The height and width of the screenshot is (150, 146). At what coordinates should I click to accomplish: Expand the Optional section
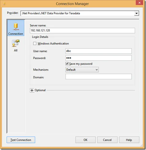point(32,90)
